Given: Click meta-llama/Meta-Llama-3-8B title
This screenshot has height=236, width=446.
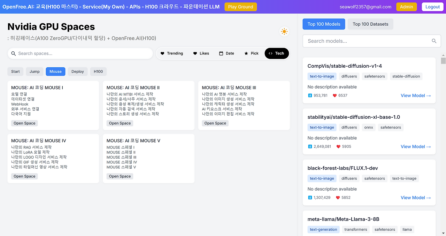Looking at the screenshot, I should coord(343,219).
